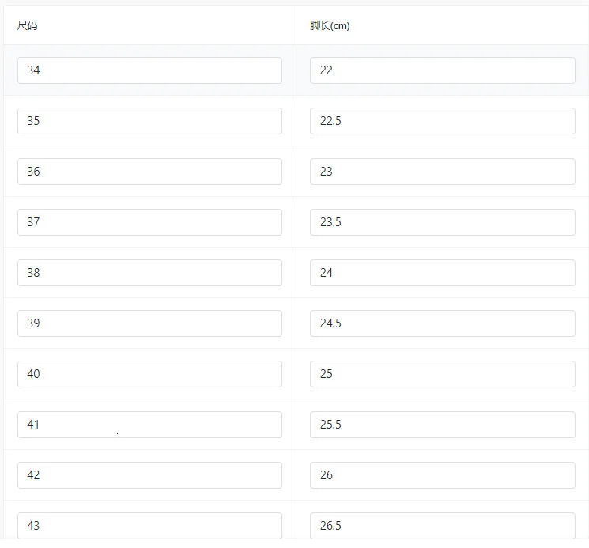
Task: Click the foot length field showing 22
Action: coord(442,70)
